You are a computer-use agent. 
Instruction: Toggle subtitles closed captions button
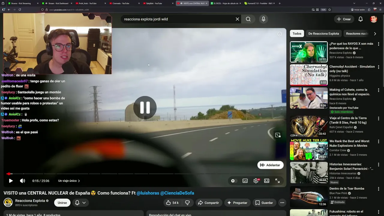coord(245,181)
